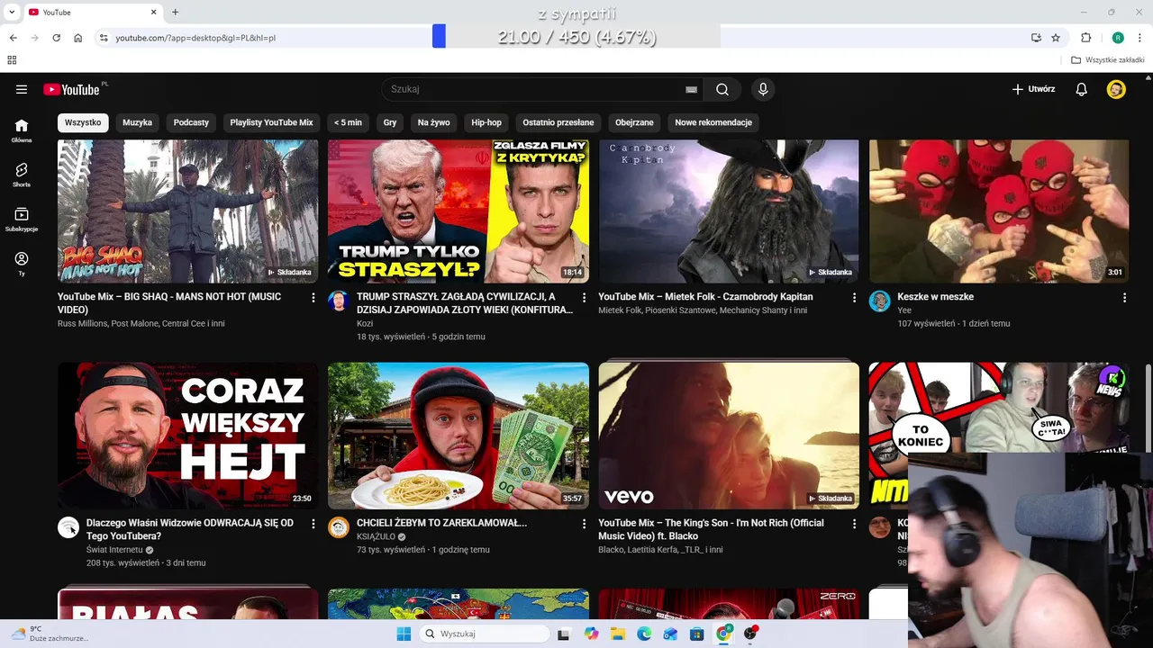Viewport: 1153px width, 648px height.
Task: Open the Windows Start menu
Action: 404,634
